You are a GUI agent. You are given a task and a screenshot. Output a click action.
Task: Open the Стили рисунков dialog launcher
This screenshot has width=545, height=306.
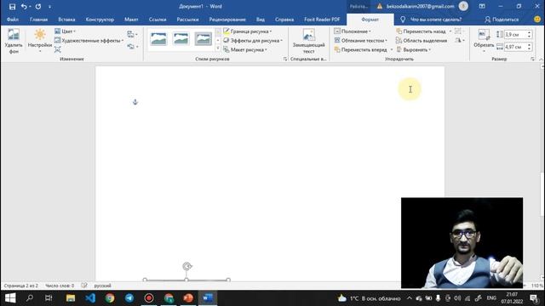pyautogui.click(x=285, y=59)
